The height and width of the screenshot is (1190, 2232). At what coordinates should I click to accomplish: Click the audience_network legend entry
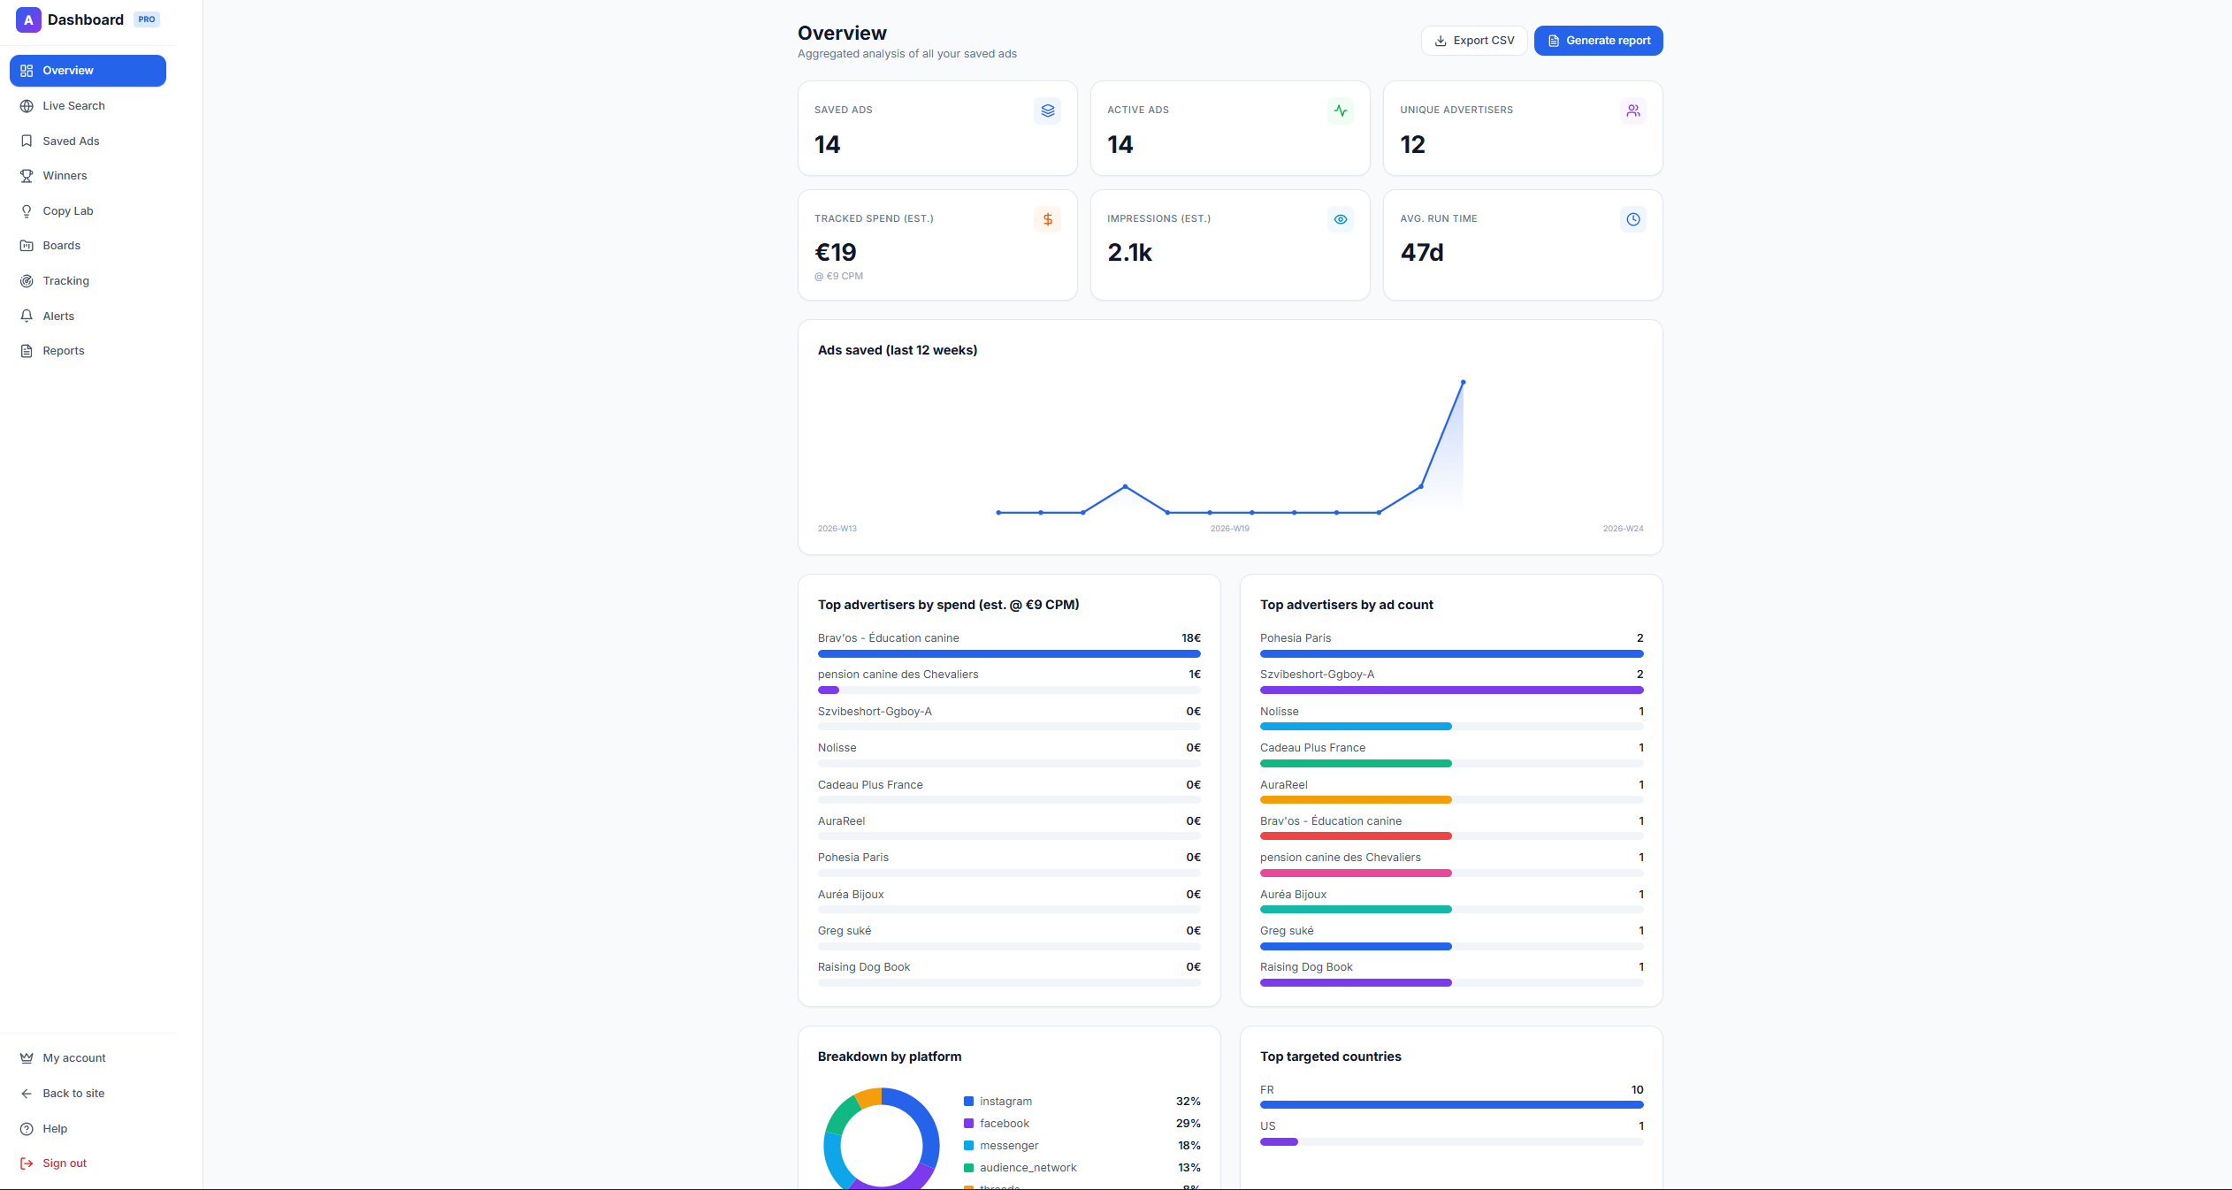[1082, 1168]
